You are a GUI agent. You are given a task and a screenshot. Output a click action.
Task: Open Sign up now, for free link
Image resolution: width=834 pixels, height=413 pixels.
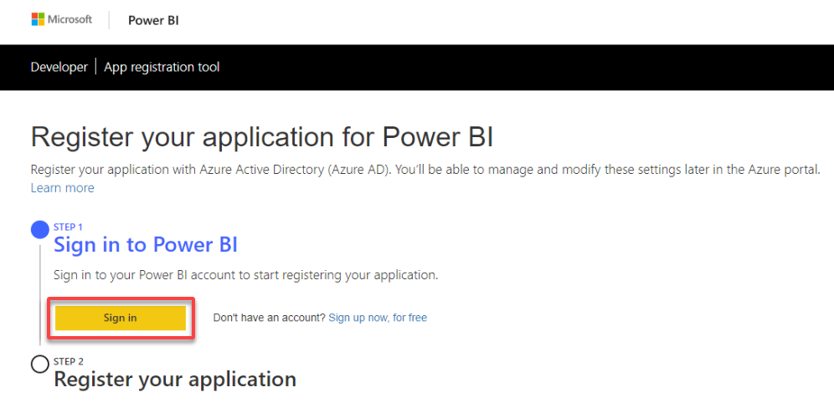coord(378,318)
